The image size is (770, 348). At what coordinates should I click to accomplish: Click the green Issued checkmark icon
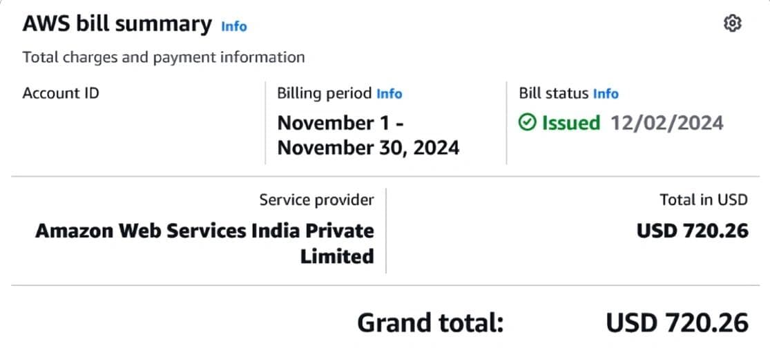(x=527, y=123)
